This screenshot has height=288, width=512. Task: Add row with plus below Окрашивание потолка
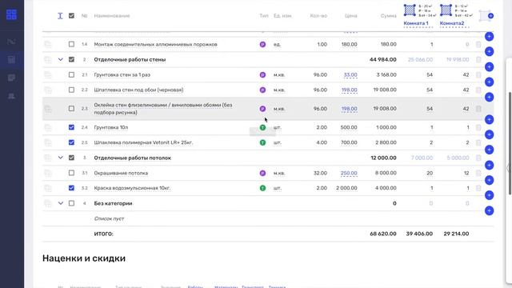489,180
